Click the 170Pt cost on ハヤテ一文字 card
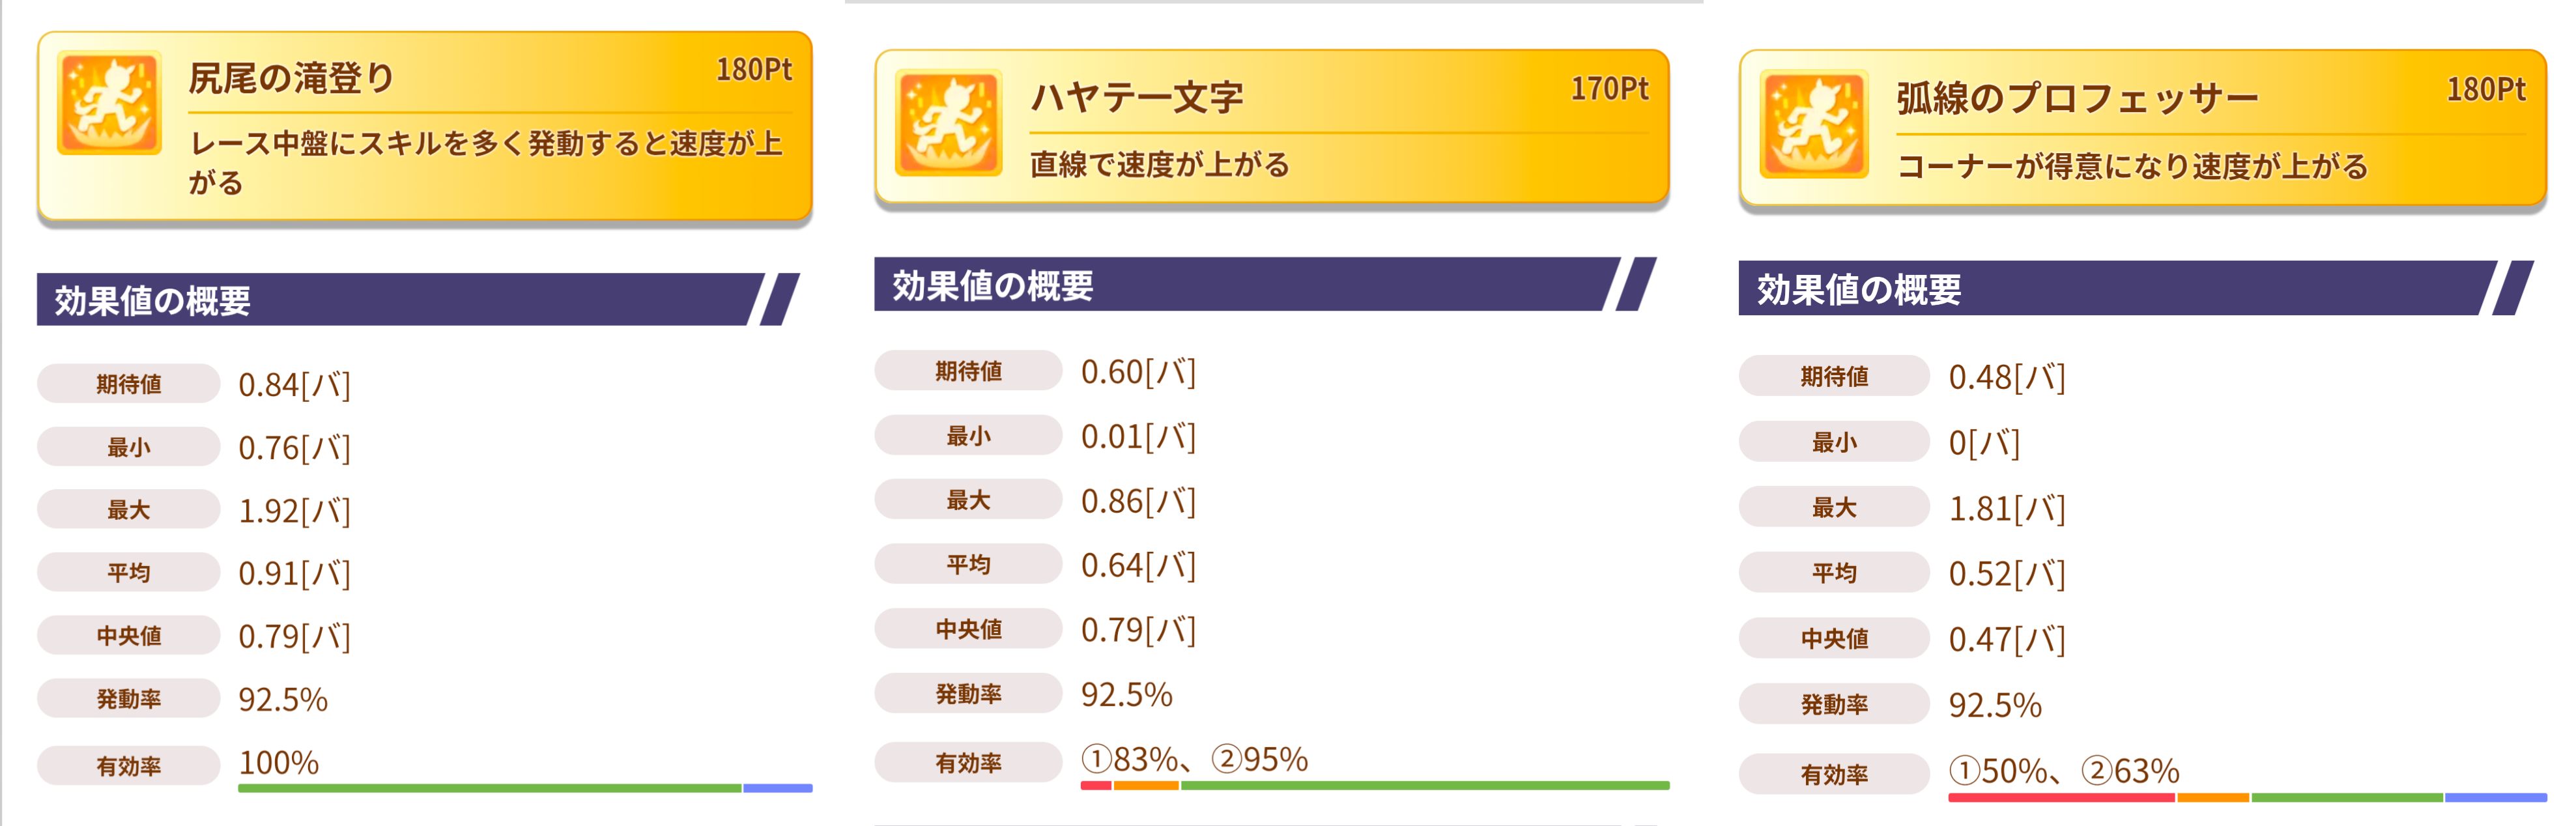Screen dimensions: 2576x826 tap(1609, 89)
